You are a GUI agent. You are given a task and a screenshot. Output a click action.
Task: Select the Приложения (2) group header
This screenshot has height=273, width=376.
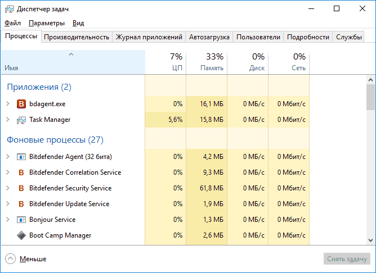[39, 87]
